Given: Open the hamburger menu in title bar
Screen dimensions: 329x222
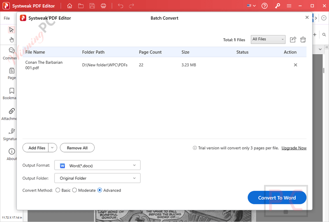Looking at the screenshot, I should [x=289, y=6].
